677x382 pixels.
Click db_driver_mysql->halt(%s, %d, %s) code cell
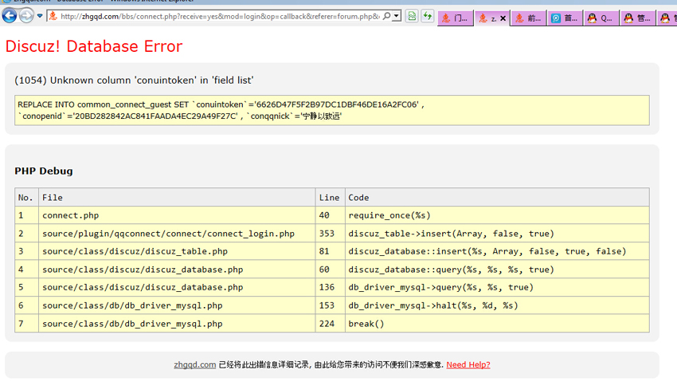[x=497, y=305]
